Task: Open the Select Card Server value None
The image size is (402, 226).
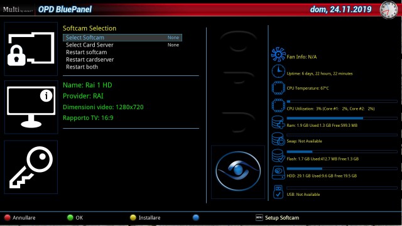Action: pos(173,45)
